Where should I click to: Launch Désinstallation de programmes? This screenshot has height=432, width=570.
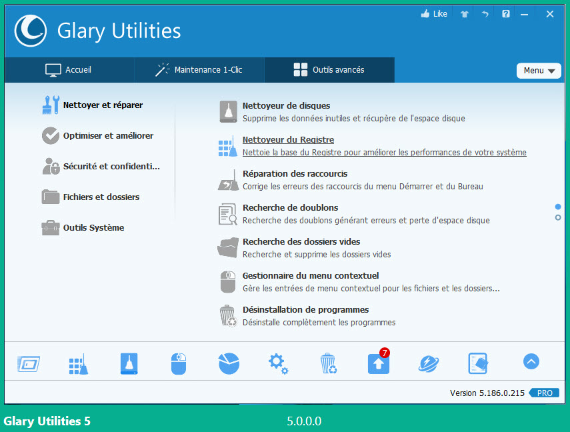pyautogui.click(x=305, y=310)
